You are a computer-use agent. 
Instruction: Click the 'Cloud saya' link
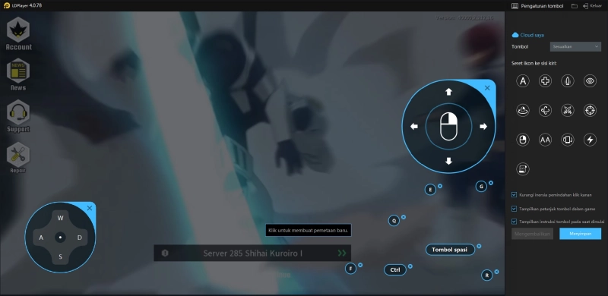coord(527,35)
